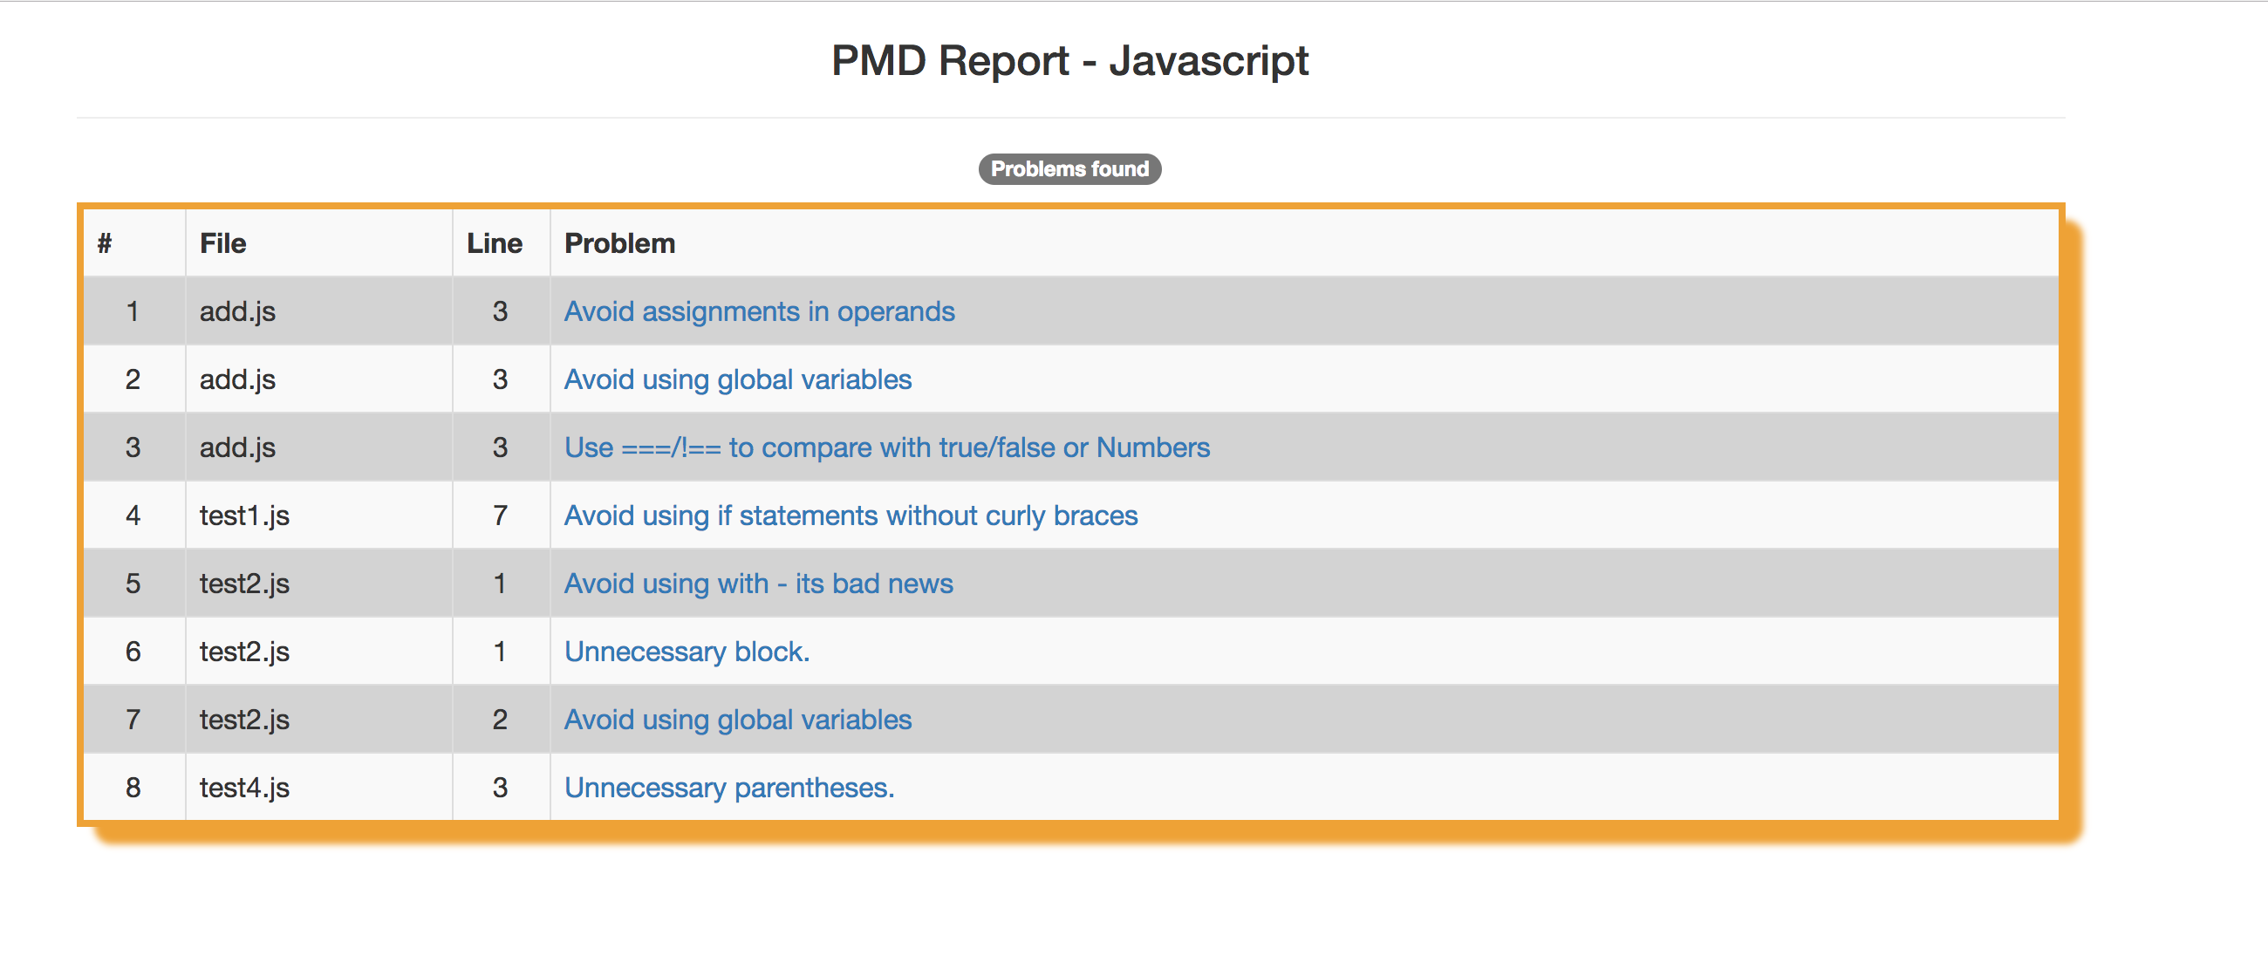Click the 'Problems found' badge
This screenshot has height=956, width=2268.
[1069, 169]
